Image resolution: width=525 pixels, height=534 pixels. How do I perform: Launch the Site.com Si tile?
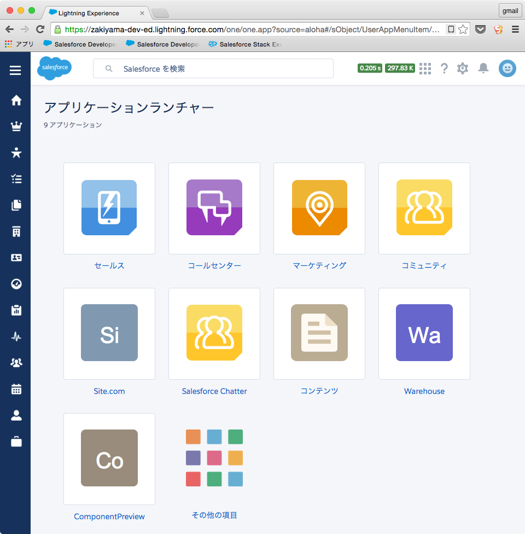click(x=109, y=333)
